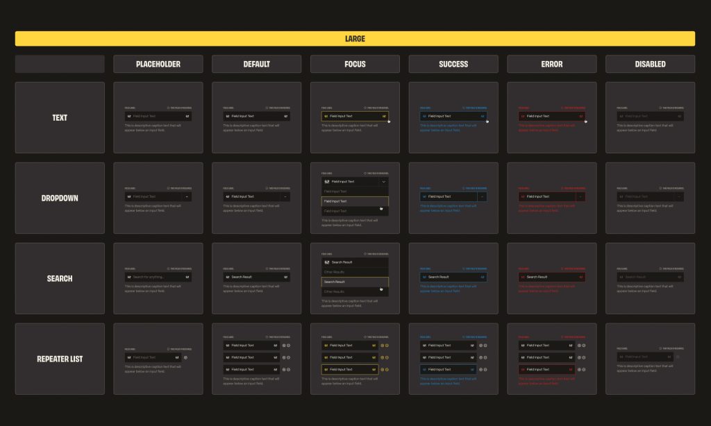Click the leading icon in Dropdown Default field
This screenshot has width=711, height=426.
point(228,196)
